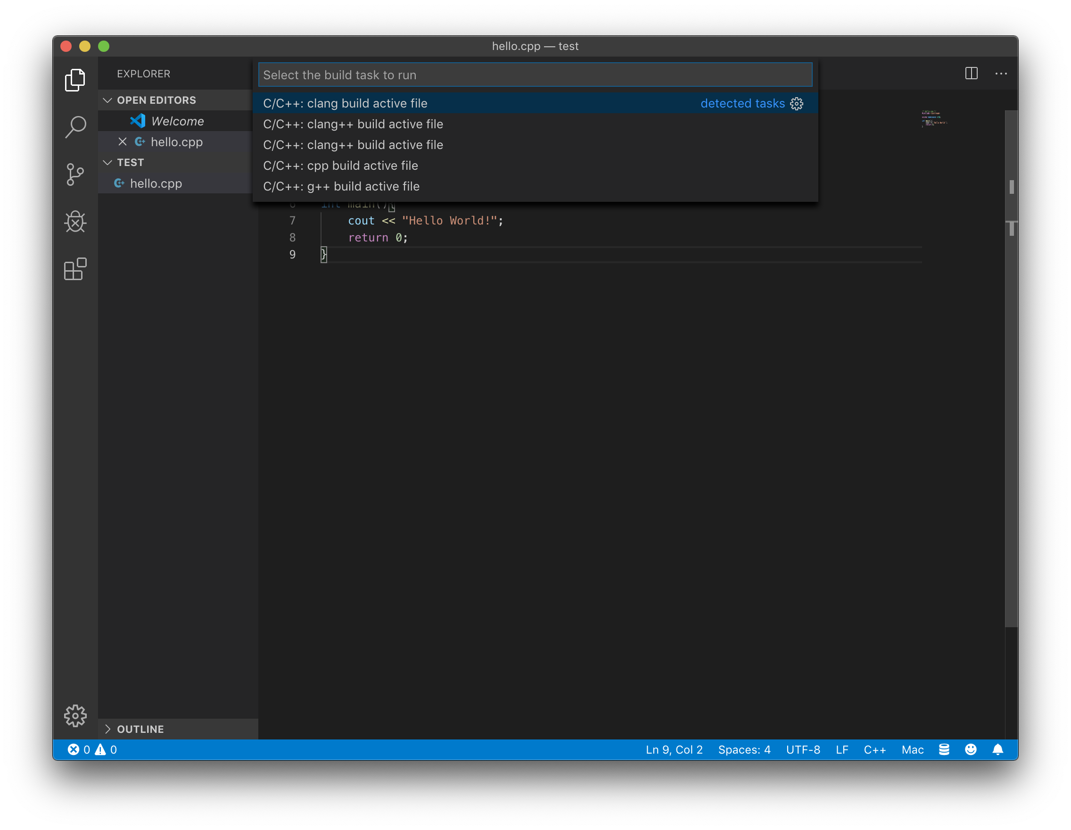Click the Split Editor icon
Image resolution: width=1071 pixels, height=830 pixels.
[971, 74]
